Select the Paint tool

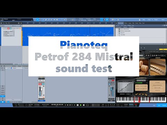tap(49, 20)
